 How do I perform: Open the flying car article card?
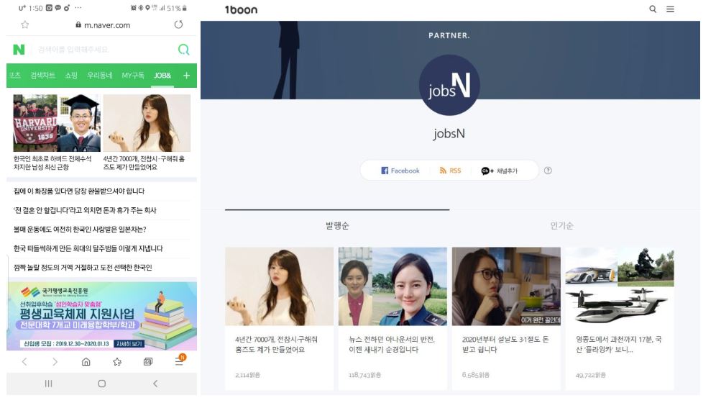[x=619, y=318]
